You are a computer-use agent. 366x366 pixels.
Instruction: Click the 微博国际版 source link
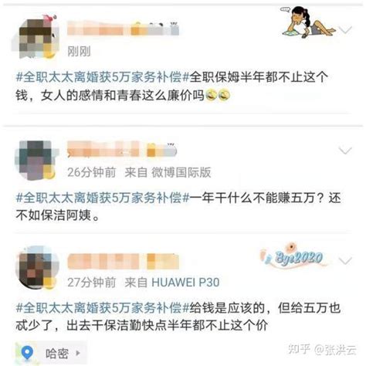point(181,172)
